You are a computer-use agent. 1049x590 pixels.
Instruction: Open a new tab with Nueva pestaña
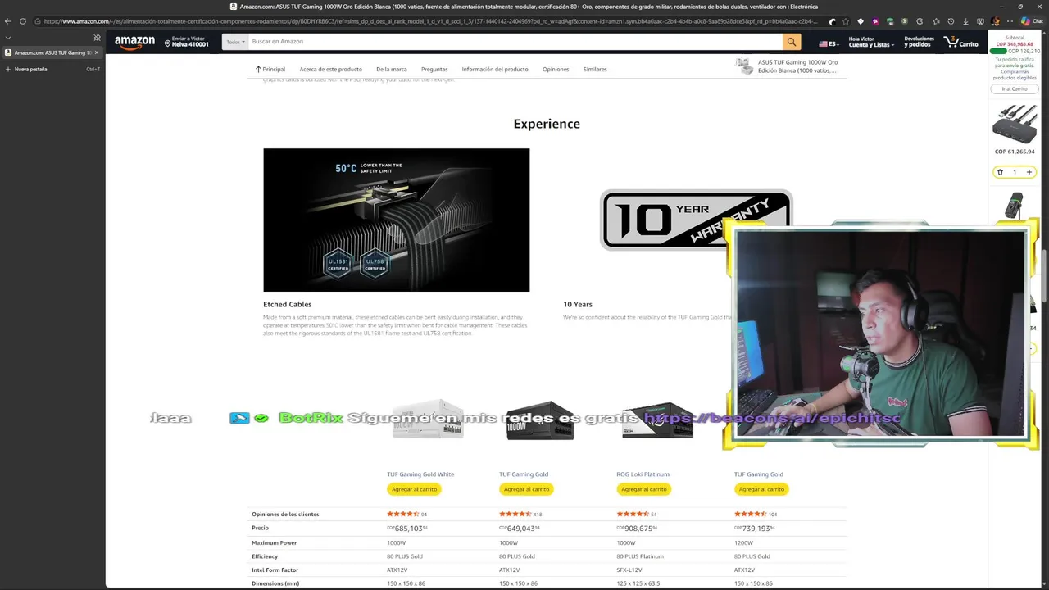coord(30,69)
